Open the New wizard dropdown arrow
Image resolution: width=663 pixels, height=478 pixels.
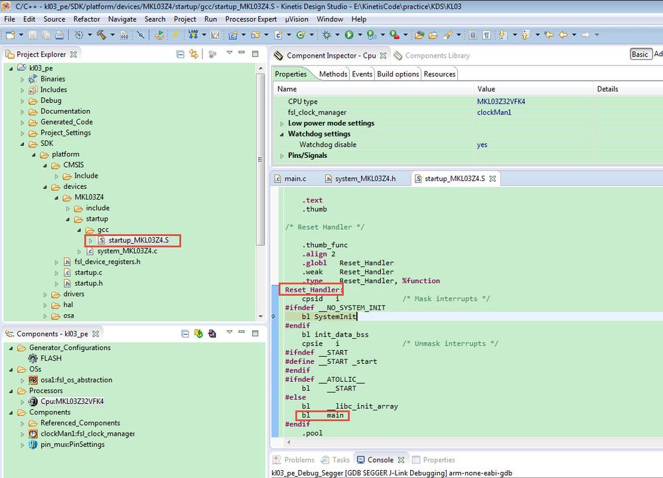(x=21, y=35)
